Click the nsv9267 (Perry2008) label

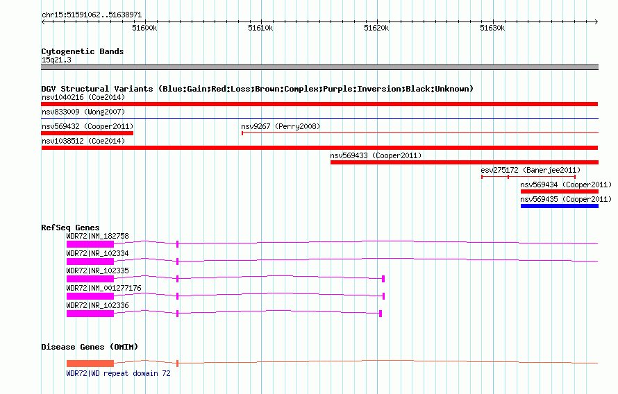point(281,126)
